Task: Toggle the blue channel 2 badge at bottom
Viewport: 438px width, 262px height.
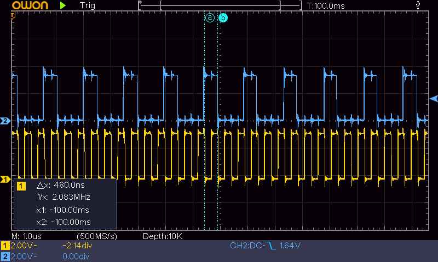Action: pyautogui.click(x=5, y=255)
